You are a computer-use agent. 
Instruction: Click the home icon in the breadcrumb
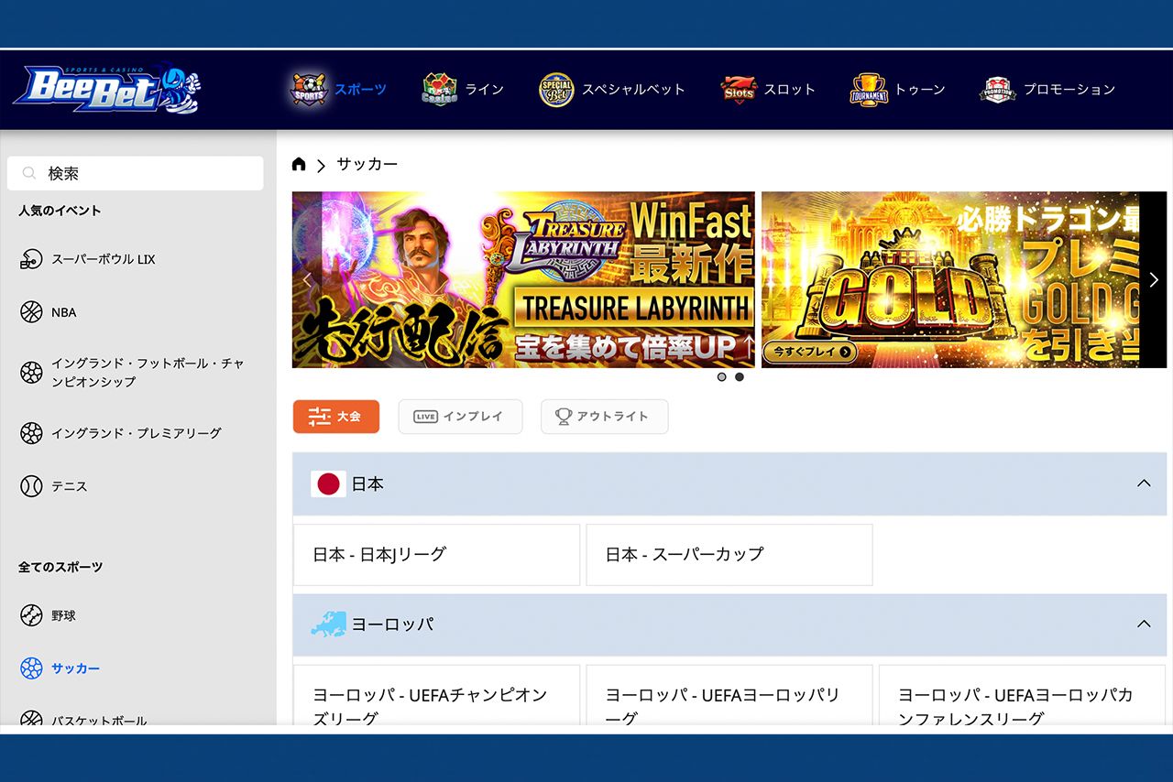click(x=298, y=163)
